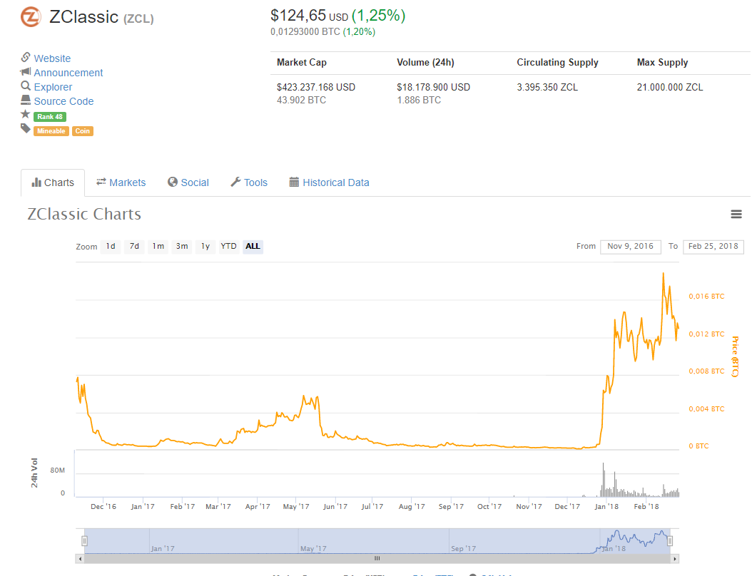The image size is (752, 576).
Task: Click the bar chart icon on Charts tab
Action: 36,182
